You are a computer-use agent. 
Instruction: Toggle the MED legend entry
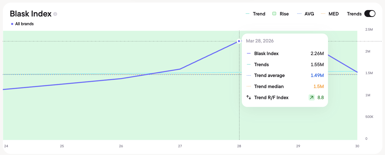pyautogui.click(x=330, y=14)
